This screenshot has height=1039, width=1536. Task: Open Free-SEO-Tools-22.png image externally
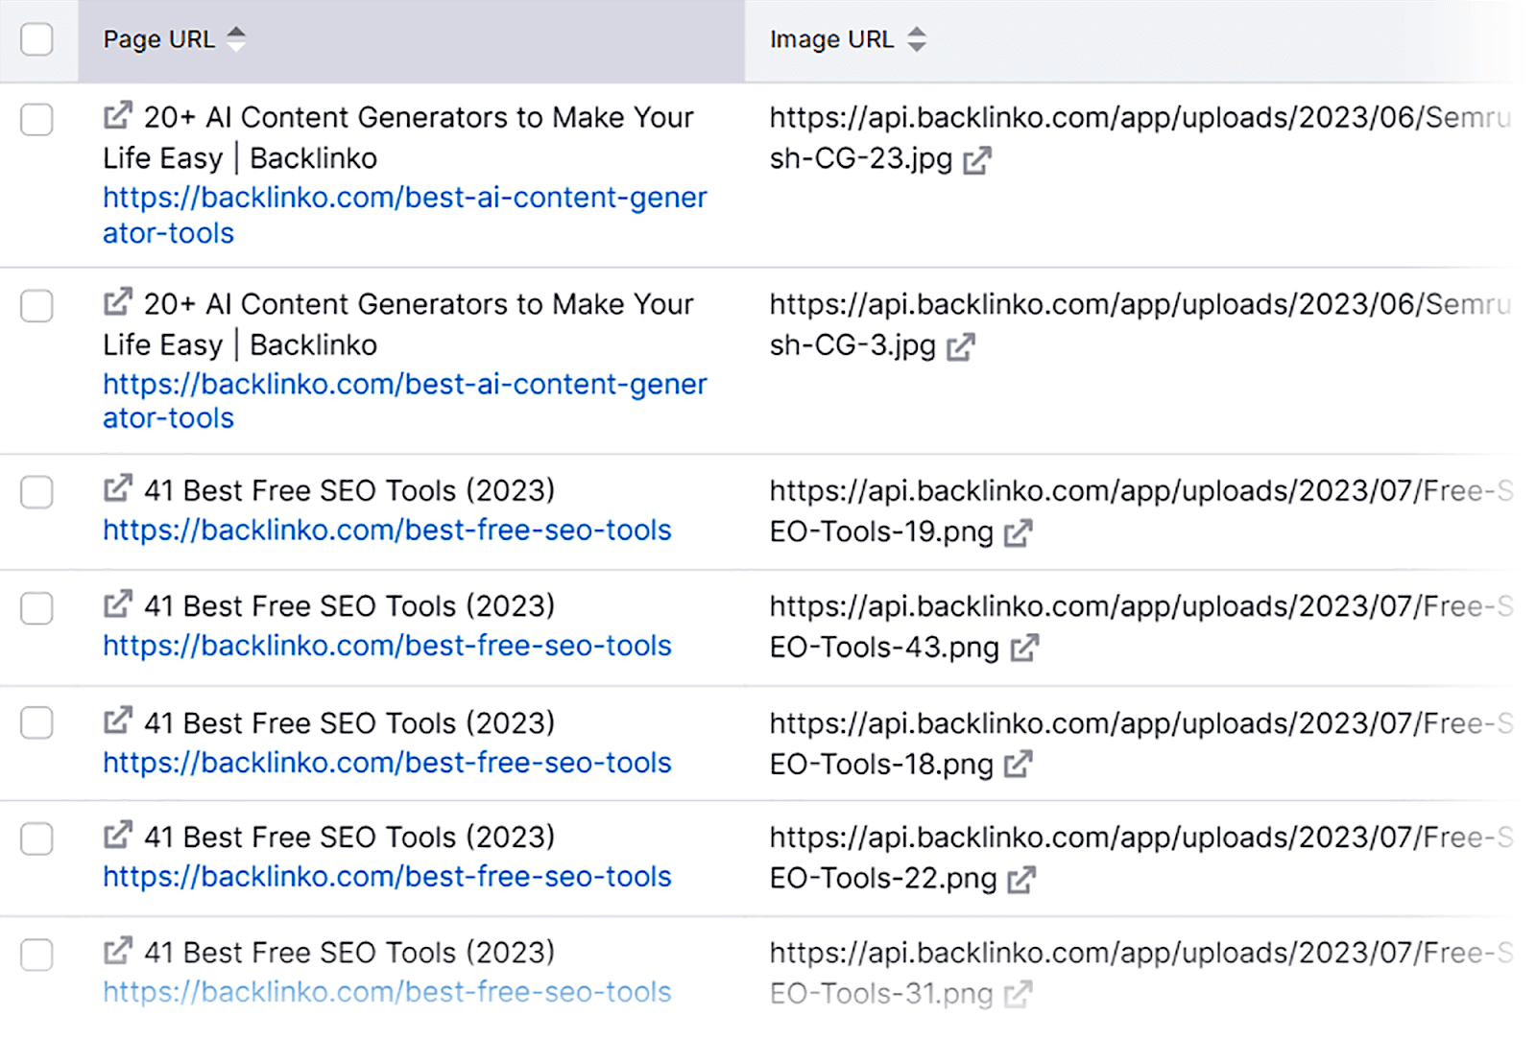pyautogui.click(x=1023, y=880)
